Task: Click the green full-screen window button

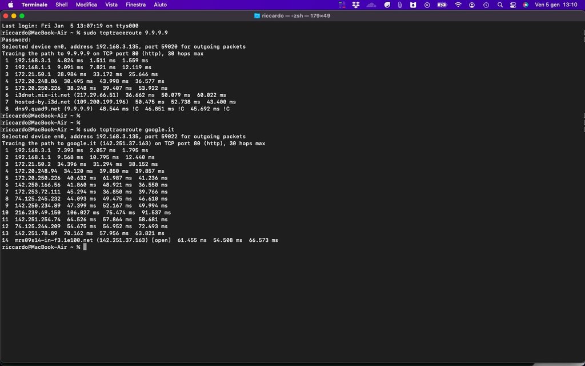Action: pos(22,15)
